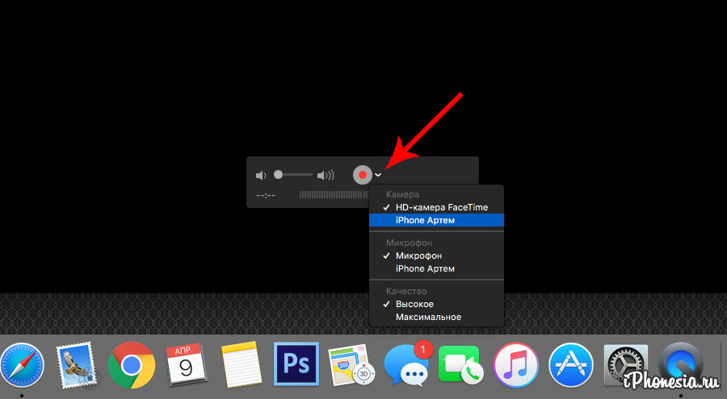Open Messages with one unread badge
727x399 pixels.
pyautogui.click(x=406, y=365)
